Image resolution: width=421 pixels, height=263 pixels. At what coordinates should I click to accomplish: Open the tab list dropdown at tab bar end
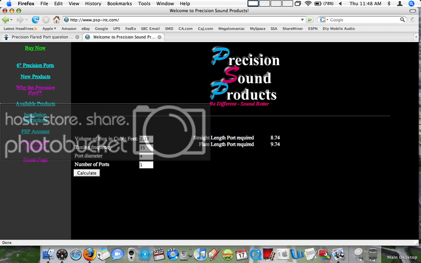pos(416,37)
